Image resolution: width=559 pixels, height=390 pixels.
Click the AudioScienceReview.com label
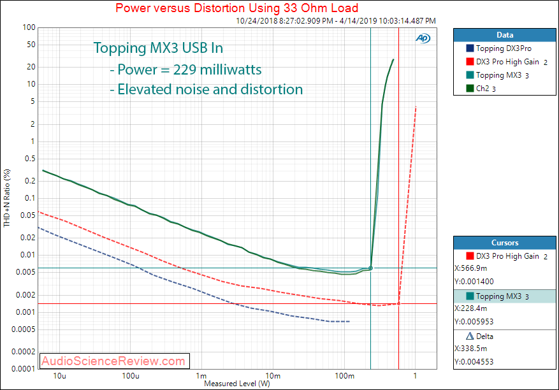115,361
